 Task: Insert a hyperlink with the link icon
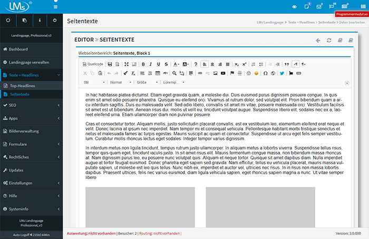click(x=200, y=73)
